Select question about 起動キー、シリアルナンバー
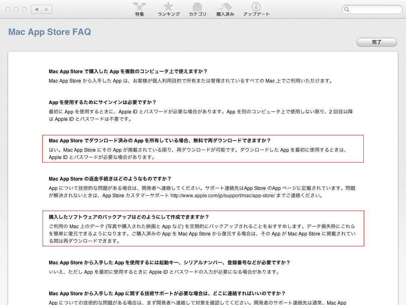Screen dimensions: 406x305 169,262
